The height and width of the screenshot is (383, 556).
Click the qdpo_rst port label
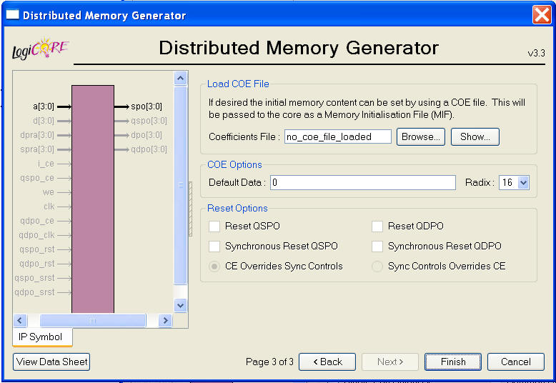(37, 264)
